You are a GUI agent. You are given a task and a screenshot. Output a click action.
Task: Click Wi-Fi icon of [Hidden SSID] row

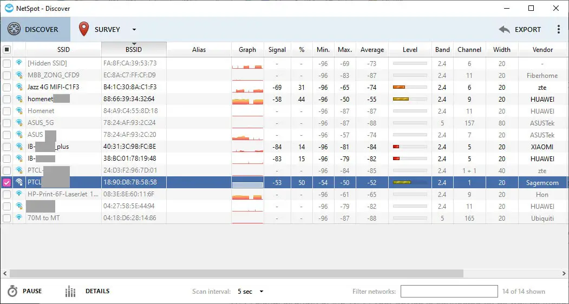[19, 63]
